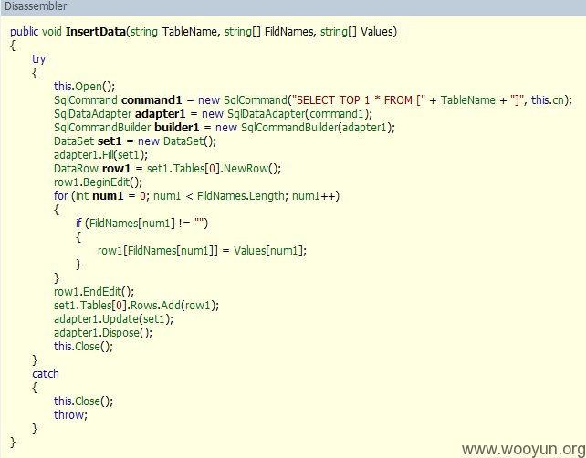The width and height of the screenshot is (586, 458).
Task: Follow the Close link inside the try block
Action: click(88, 347)
